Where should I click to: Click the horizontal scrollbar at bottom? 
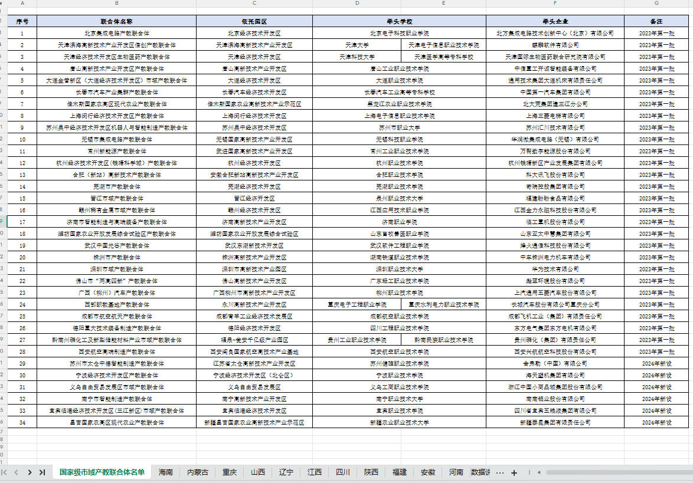(590, 472)
